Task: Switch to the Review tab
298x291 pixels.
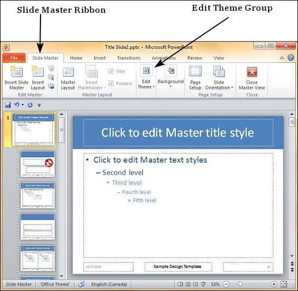Action: pos(195,58)
